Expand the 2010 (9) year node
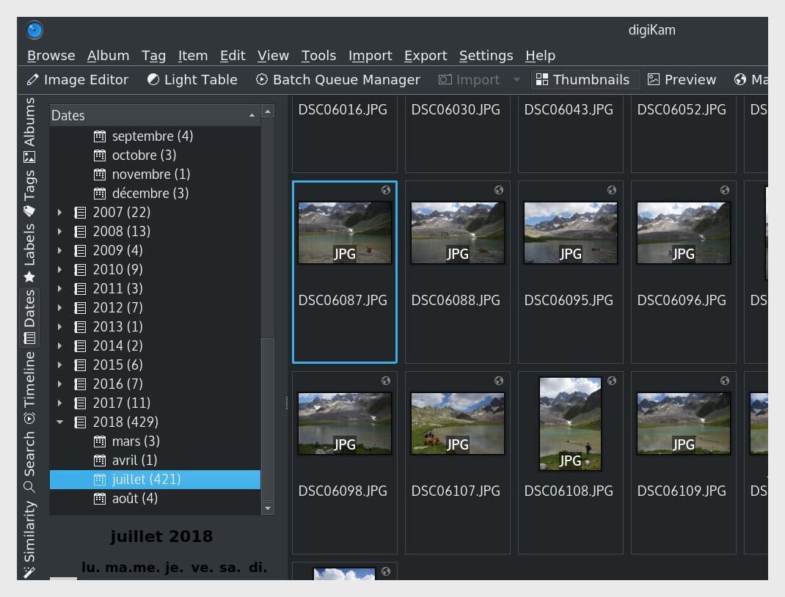This screenshot has height=597, width=785. pos(59,269)
